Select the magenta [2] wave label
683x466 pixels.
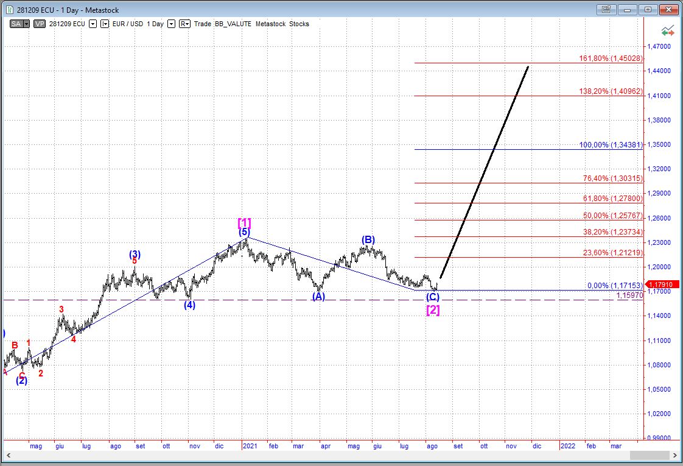point(433,310)
